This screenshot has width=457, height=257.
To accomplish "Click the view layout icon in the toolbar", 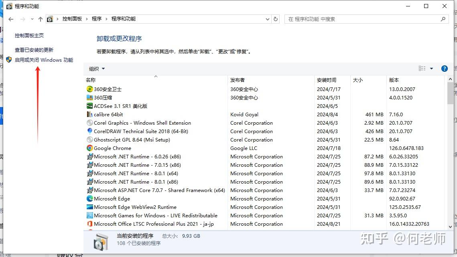I will click(x=422, y=69).
